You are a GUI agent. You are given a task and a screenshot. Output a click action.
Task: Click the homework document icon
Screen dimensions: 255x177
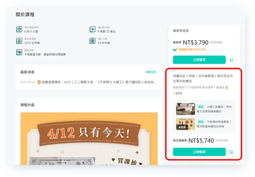tap(92, 41)
